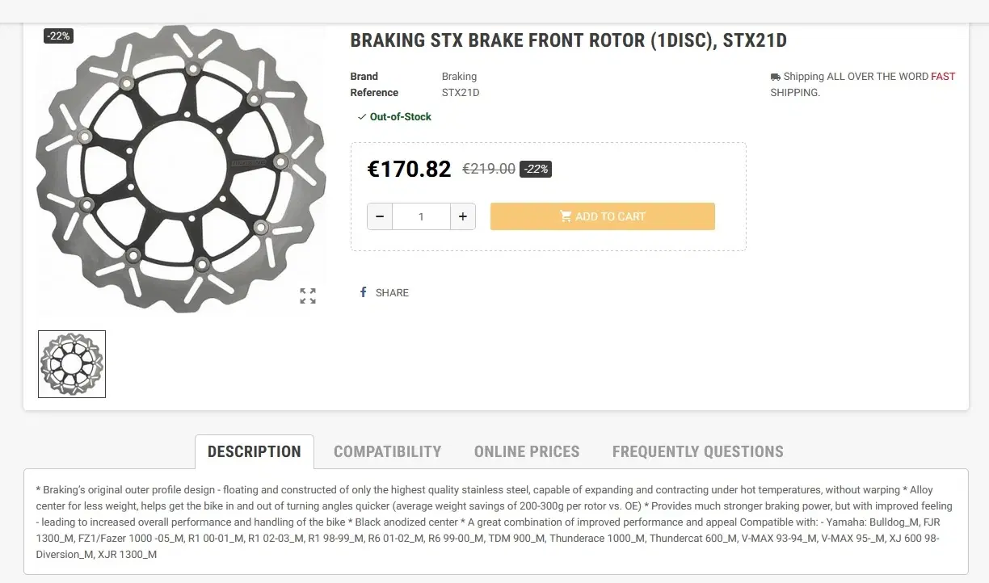Click the quantity input field
Image resolution: width=989 pixels, height=583 pixels.
tap(421, 216)
